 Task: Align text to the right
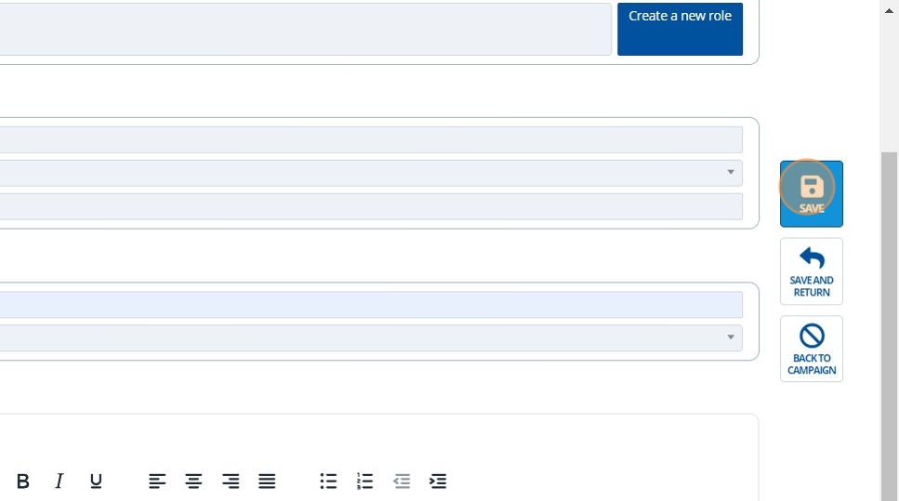click(x=231, y=481)
